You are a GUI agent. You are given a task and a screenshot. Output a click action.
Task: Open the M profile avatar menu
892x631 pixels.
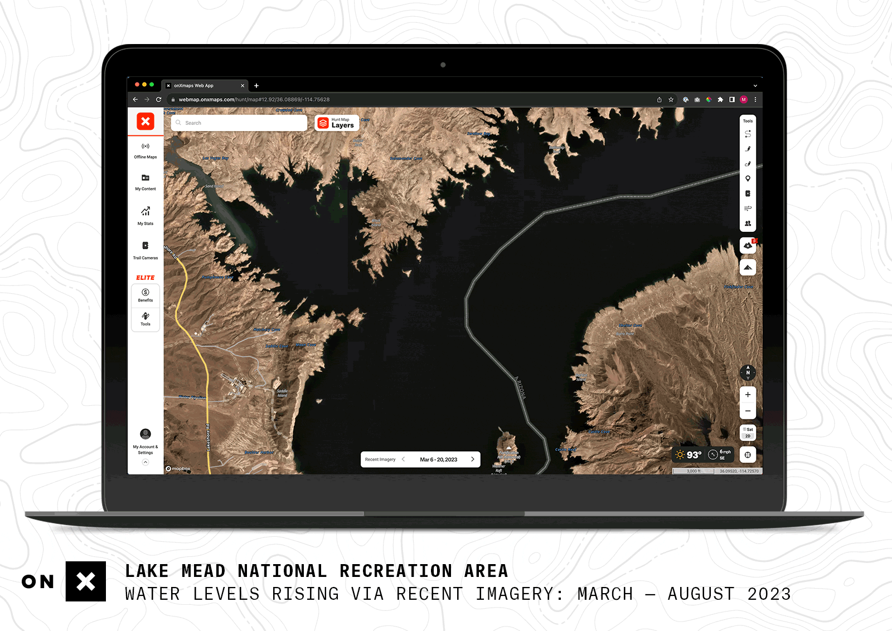pos(744,100)
